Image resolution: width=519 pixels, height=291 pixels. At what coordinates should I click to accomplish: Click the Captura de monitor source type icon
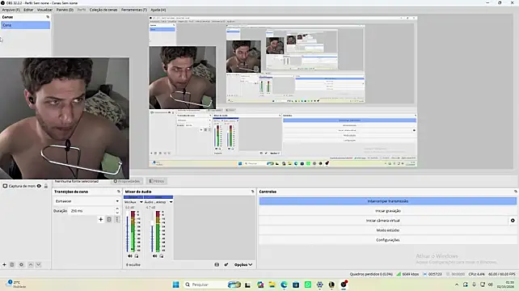pos(5,186)
